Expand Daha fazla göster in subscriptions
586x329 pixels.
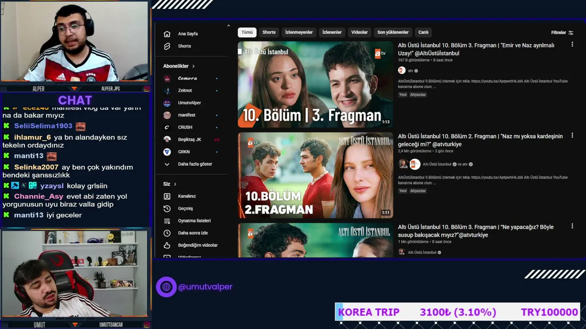point(190,164)
